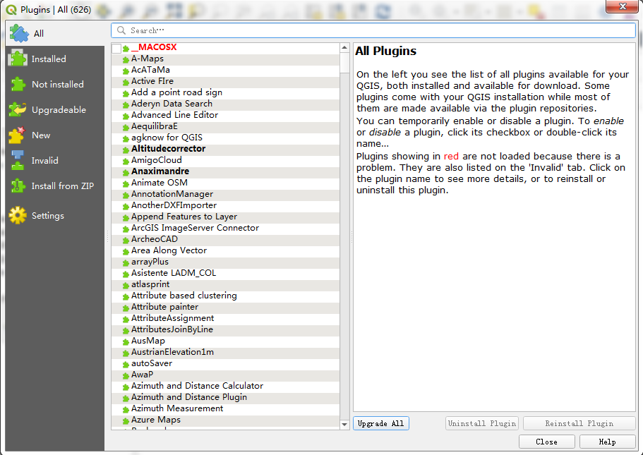The width and height of the screenshot is (643, 455).
Task: Click the Upgradeable plugins icon
Action: point(18,110)
